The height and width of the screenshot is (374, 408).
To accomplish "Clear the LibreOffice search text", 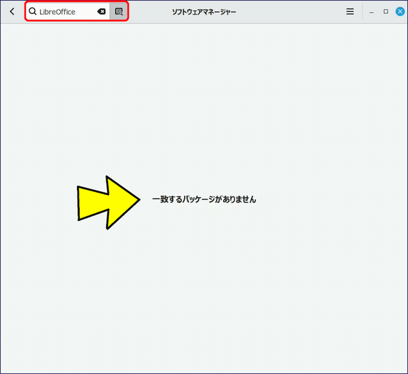I will [101, 11].
